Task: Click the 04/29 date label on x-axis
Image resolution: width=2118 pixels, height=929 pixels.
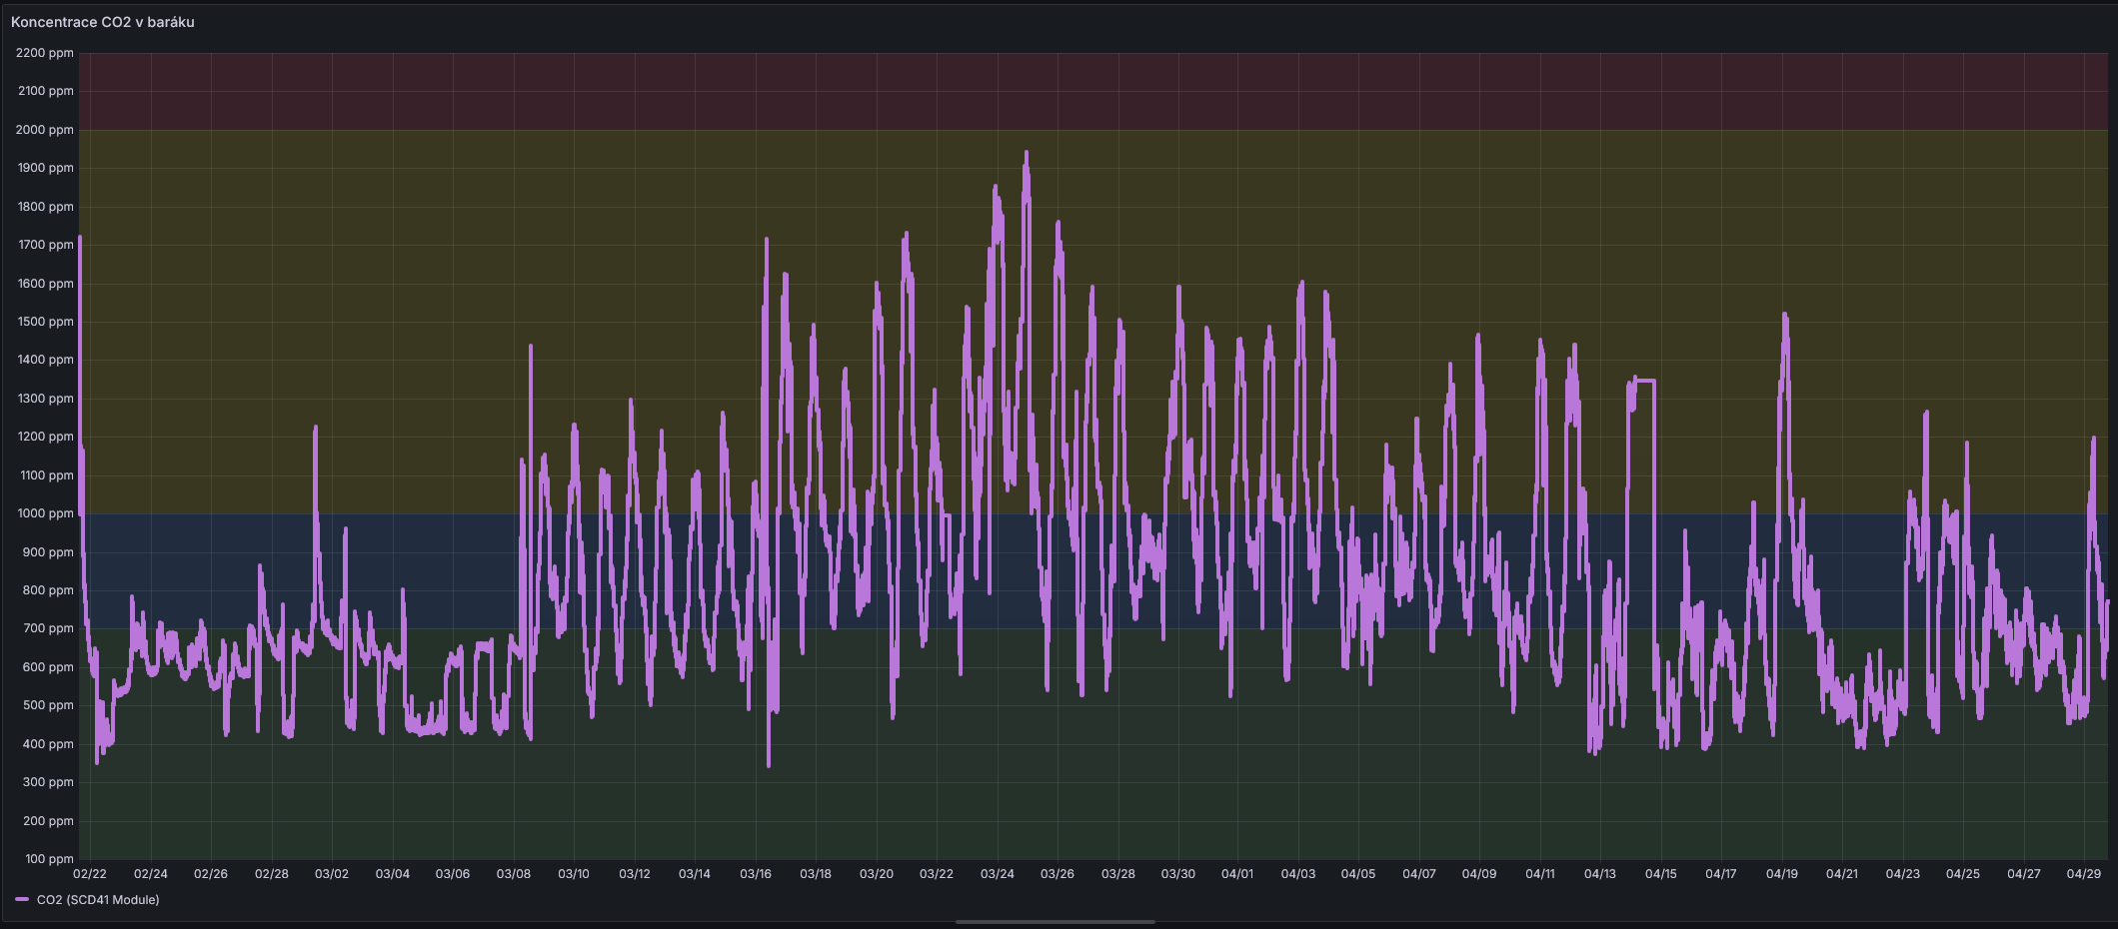Action: 2083,874
